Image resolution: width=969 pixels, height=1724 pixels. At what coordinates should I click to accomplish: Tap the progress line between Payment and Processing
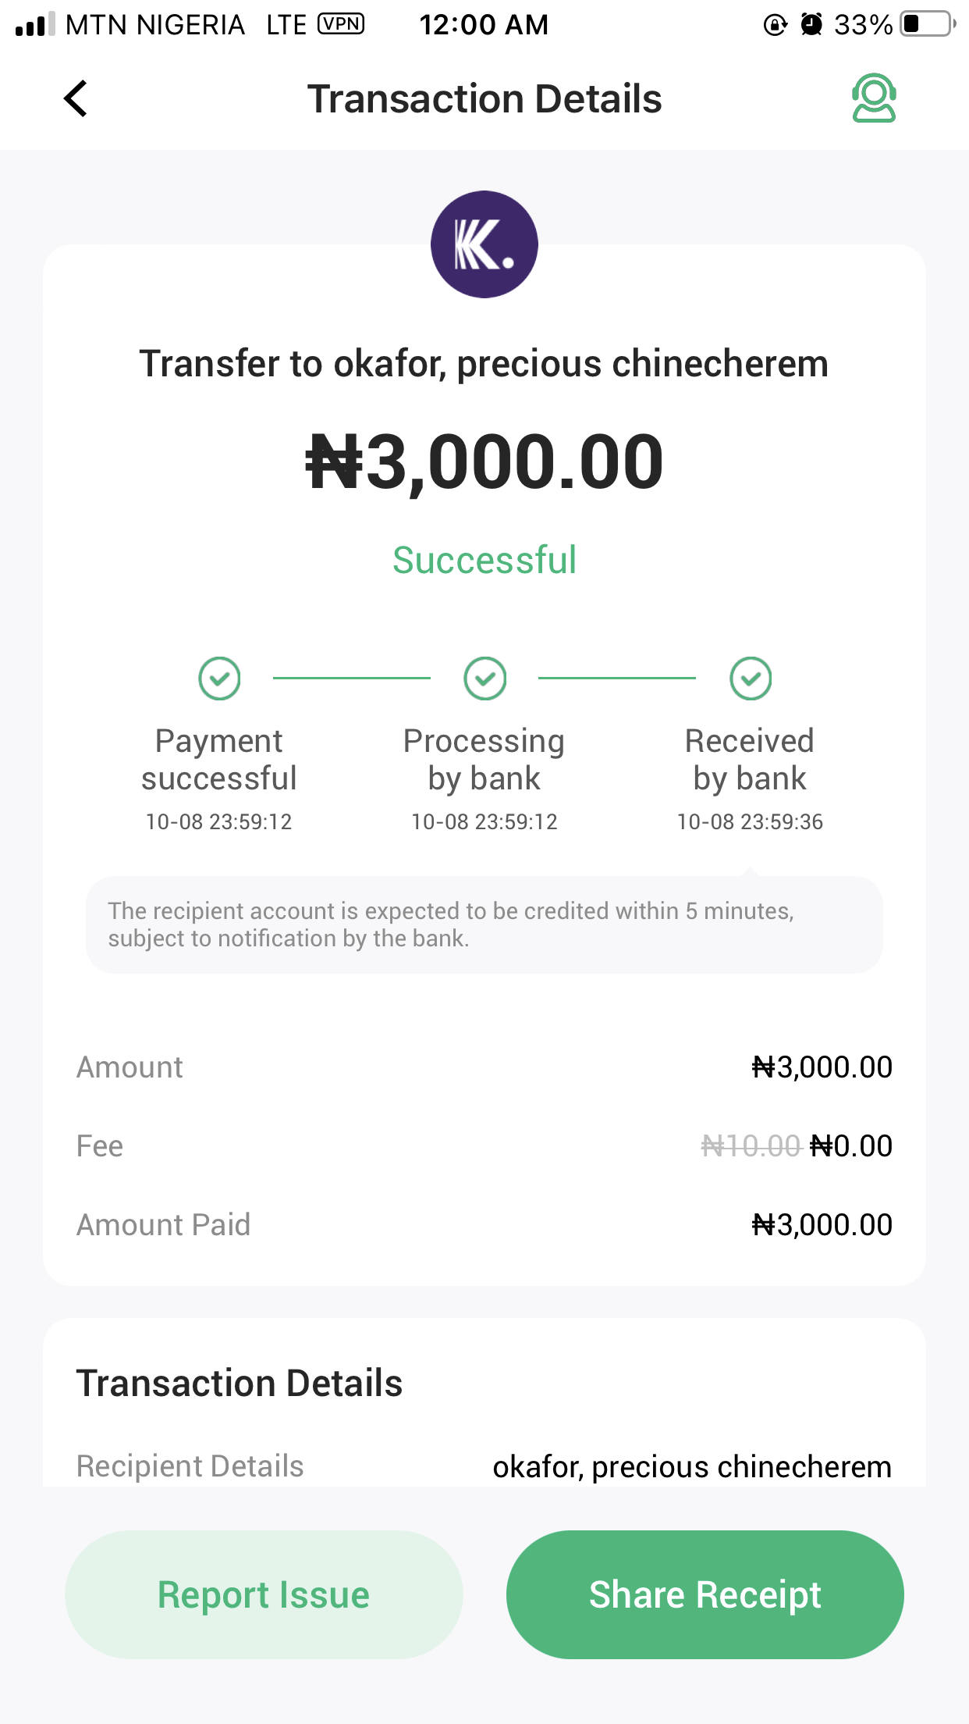click(352, 679)
